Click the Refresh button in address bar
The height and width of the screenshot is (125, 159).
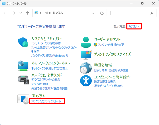(102, 13)
